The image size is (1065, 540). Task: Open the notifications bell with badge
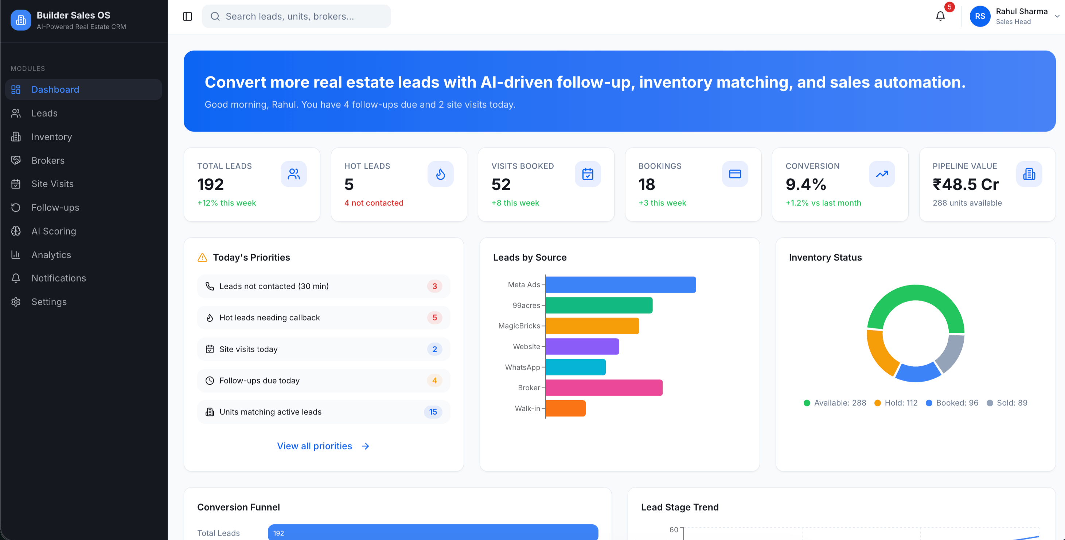(x=941, y=16)
